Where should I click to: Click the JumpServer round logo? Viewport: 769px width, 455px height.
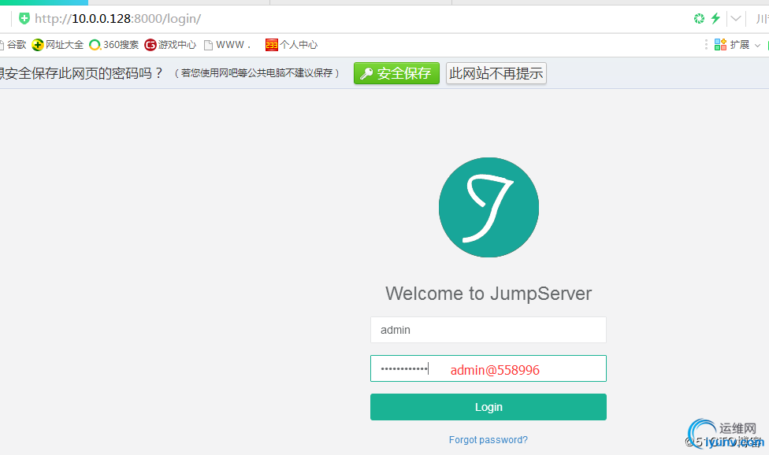489,207
